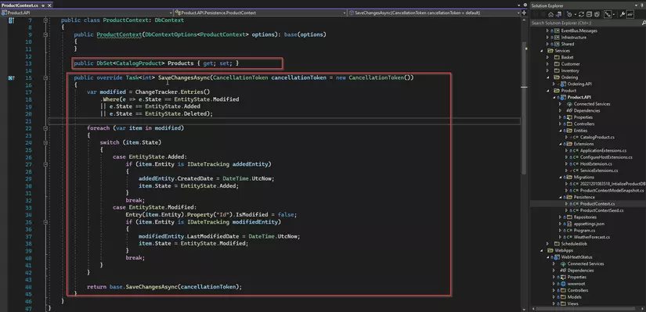Select ServiceExtensions.cs in Solution Explorer
The width and height of the screenshot is (646, 312).
click(598, 170)
